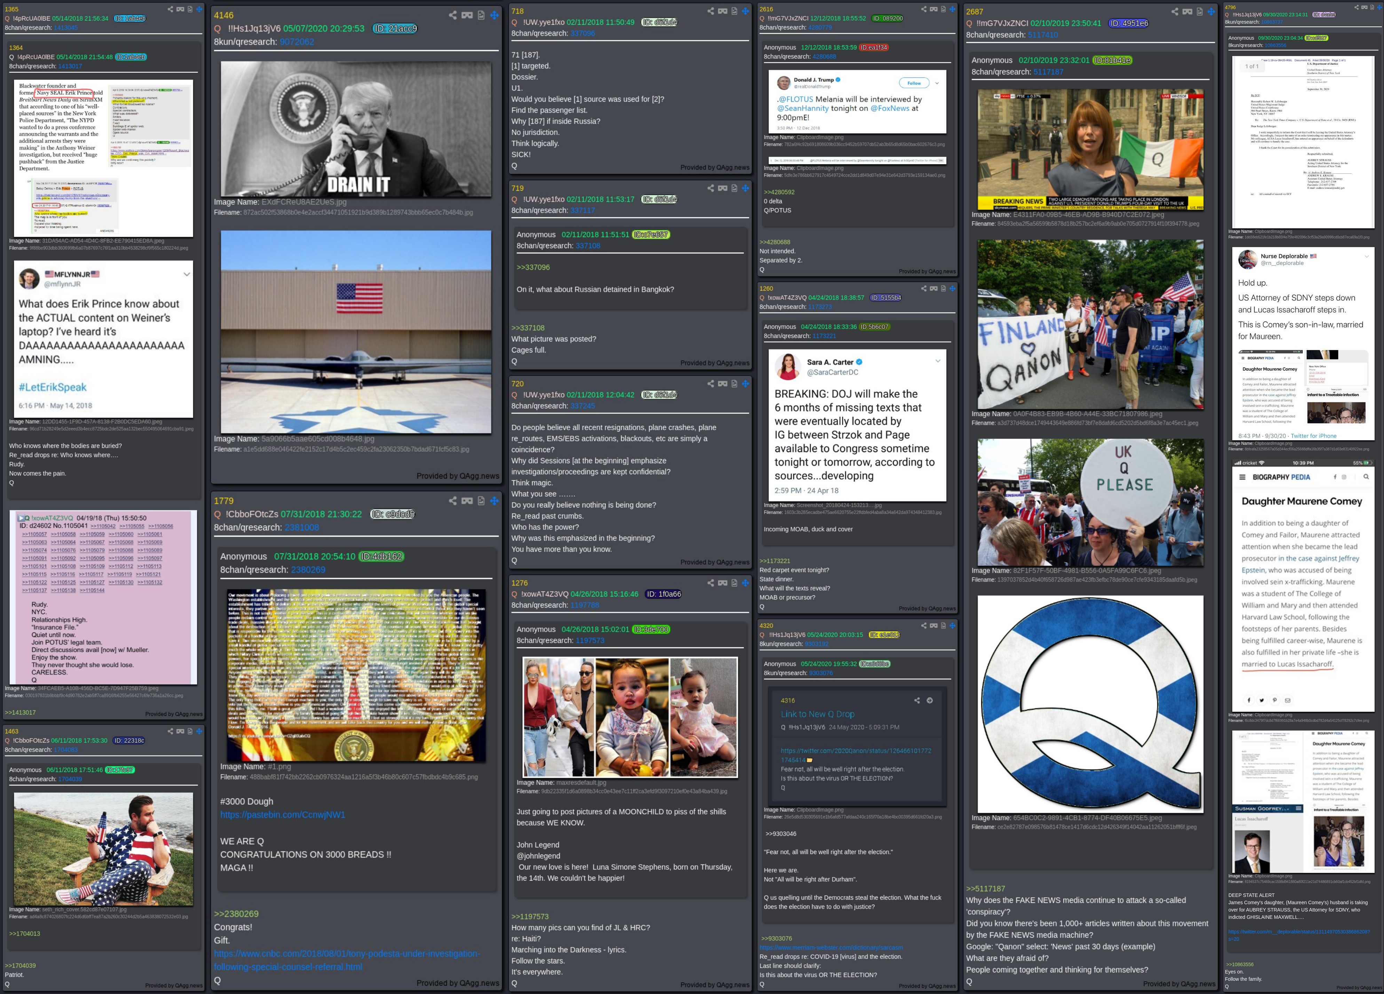Open the cnbc.com Tony Podesta article link
This screenshot has height=994, width=1384.
[347, 960]
